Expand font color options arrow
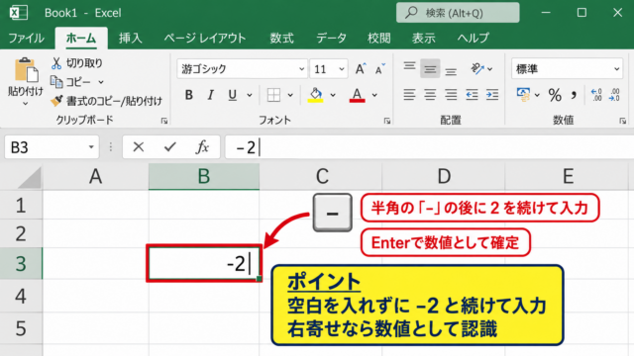Image resolution: width=634 pixels, height=356 pixels. pos(374,95)
